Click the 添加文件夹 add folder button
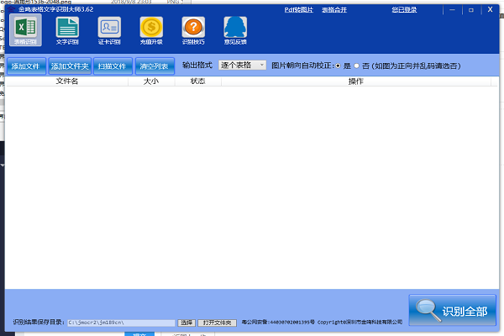 pos(69,66)
